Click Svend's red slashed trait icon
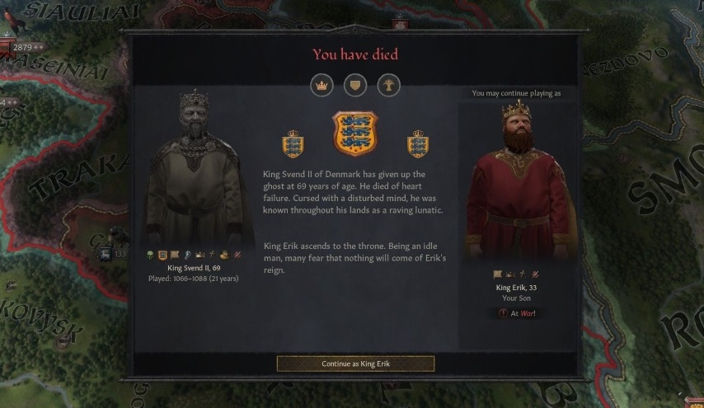Viewport: 704px width, 408px height. click(237, 255)
